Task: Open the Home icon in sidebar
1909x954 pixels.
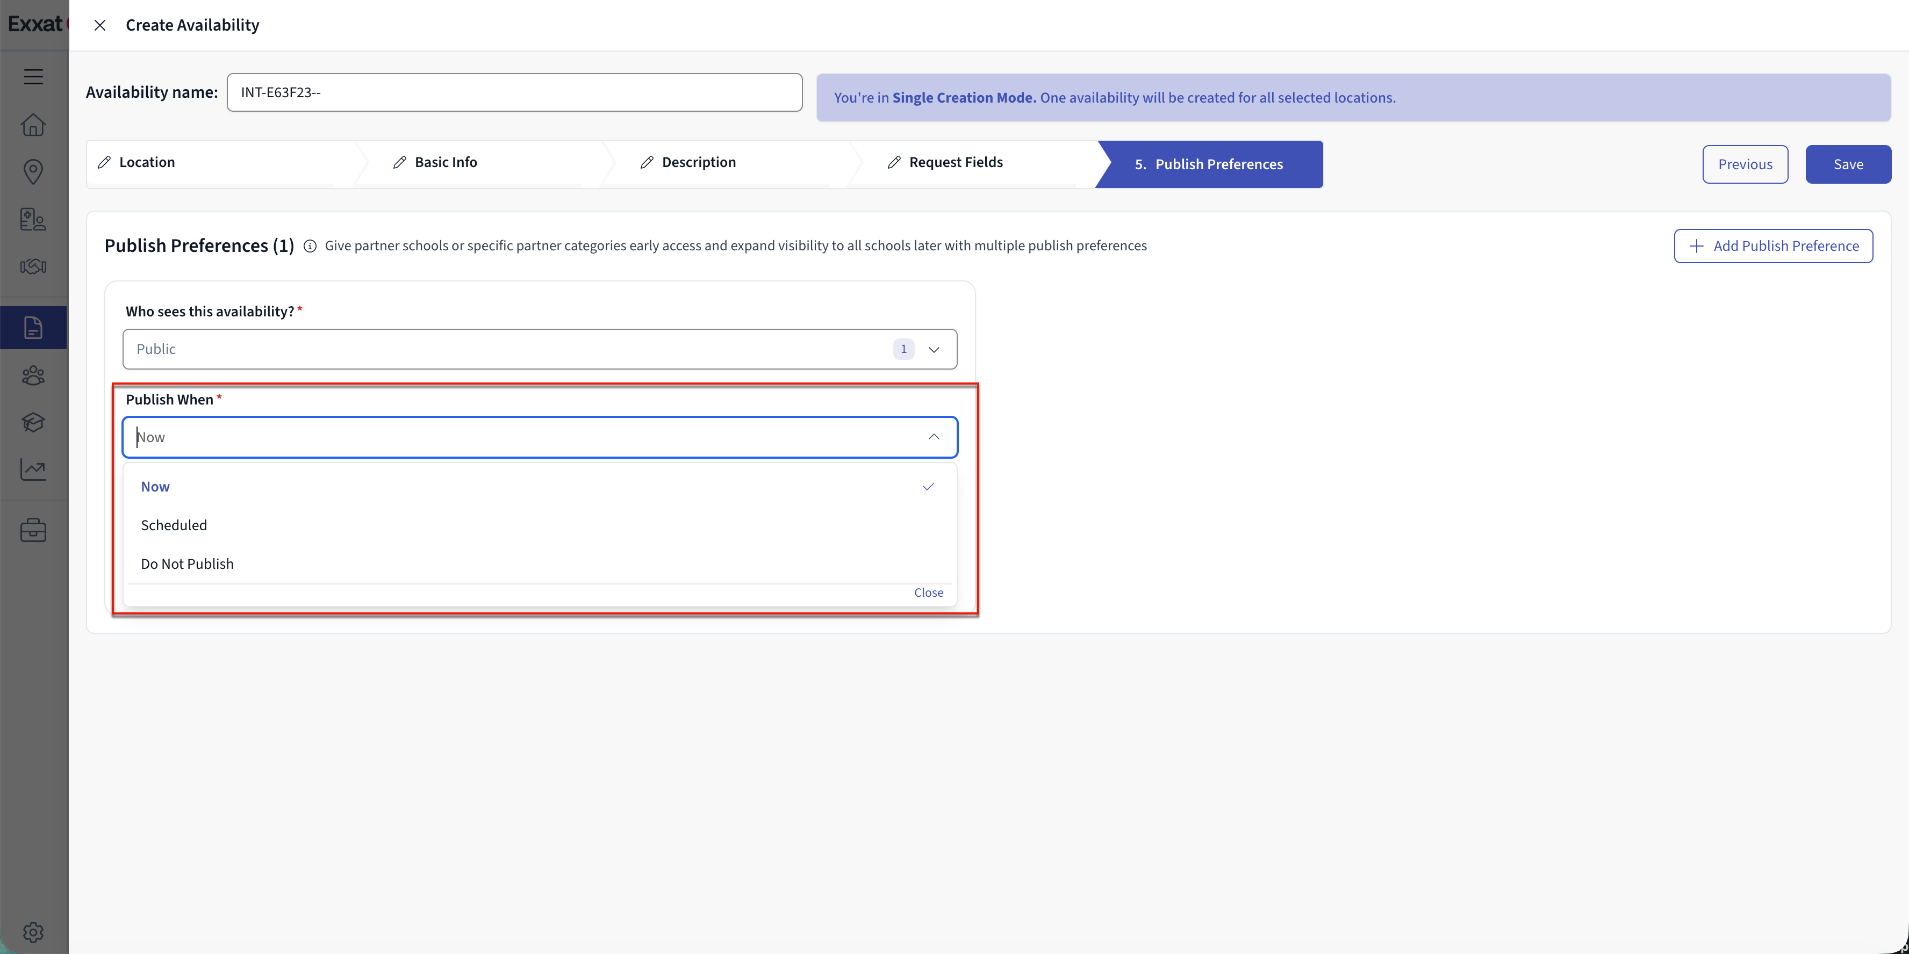Action: [x=33, y=125]
